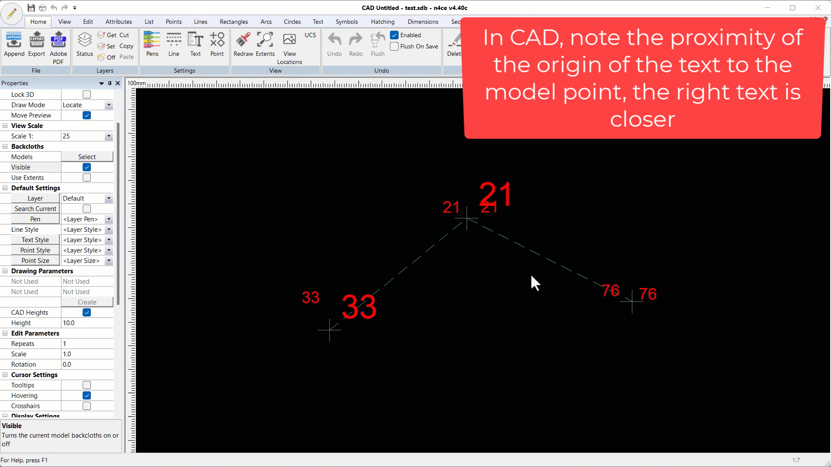Click the Create button under Drawing Parameters
The width and height of the screenshot is (831, 467).
point(87,302)
